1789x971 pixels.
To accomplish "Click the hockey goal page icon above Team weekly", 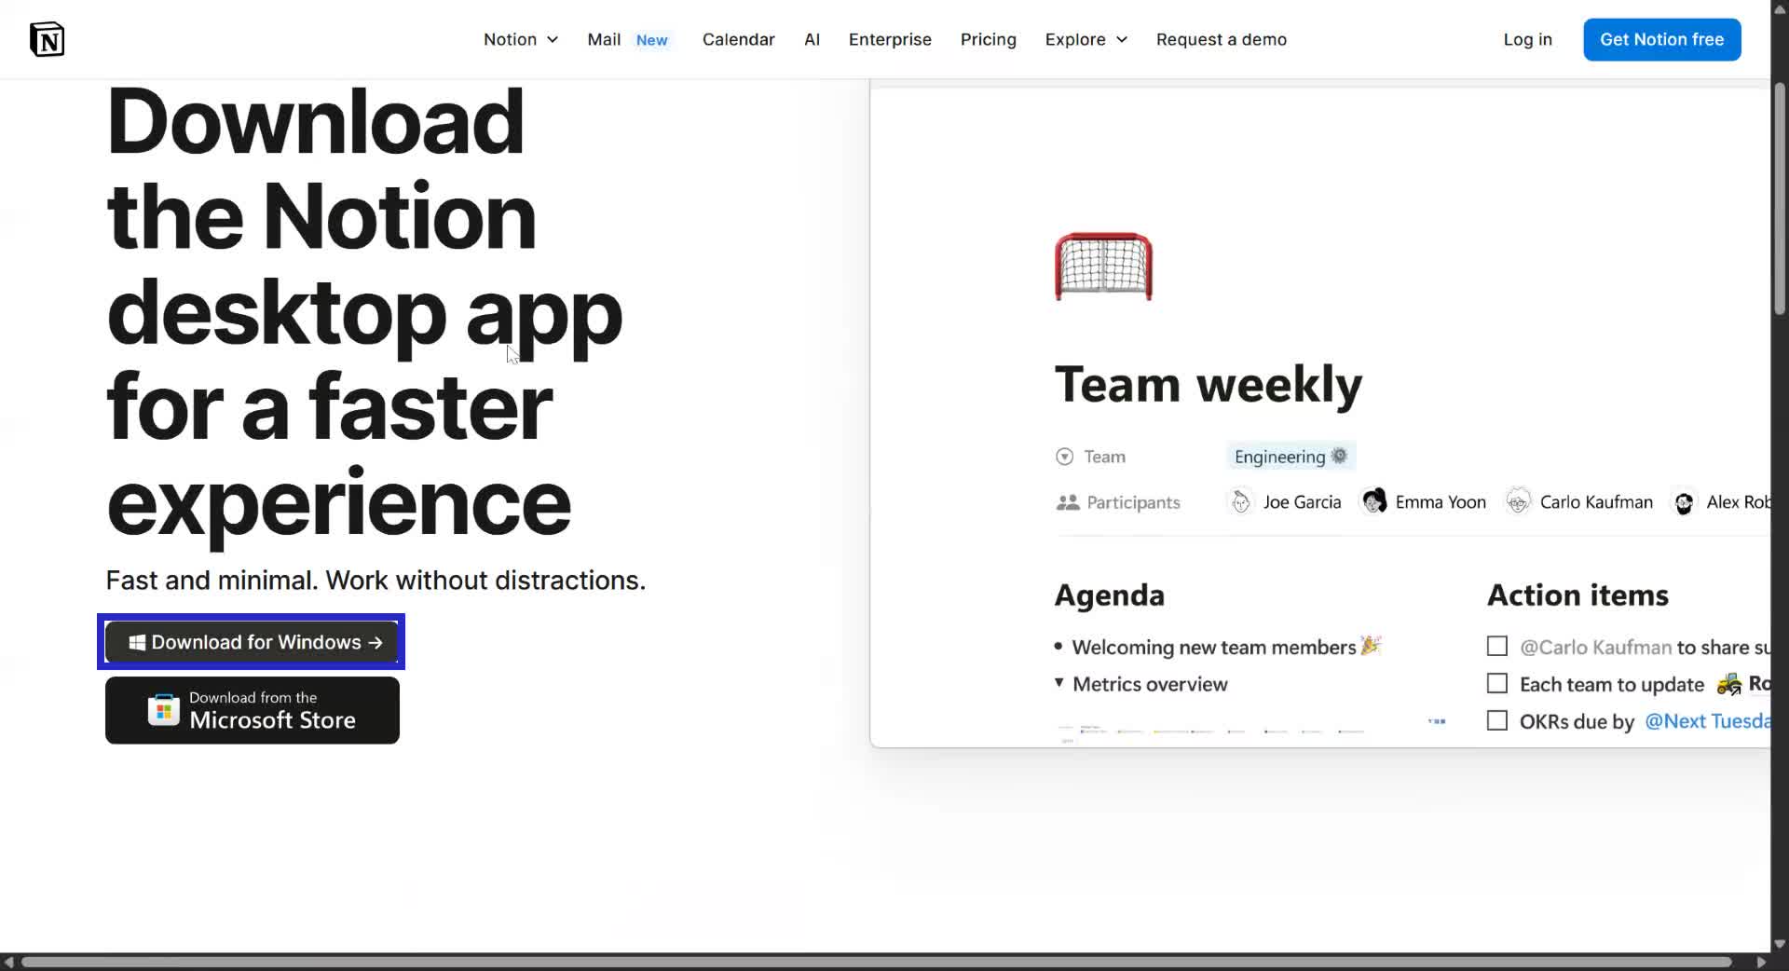I will click(x=1103, y=267).
